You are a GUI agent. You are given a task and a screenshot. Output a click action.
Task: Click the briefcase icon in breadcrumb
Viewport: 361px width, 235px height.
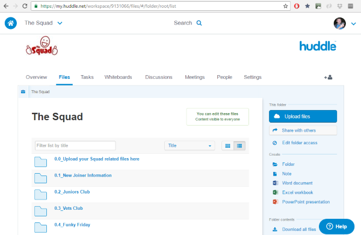[x=23, y=92]
